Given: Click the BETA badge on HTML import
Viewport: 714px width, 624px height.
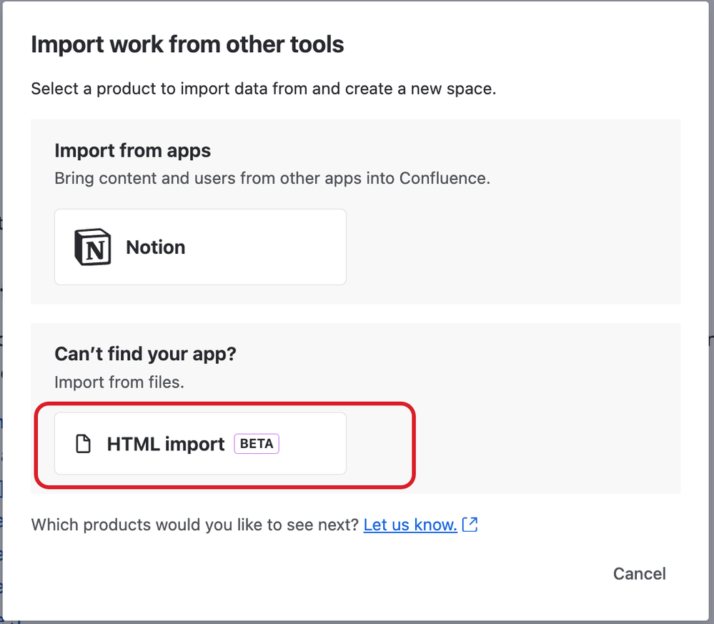Looking at the screenshot, I should pyautogui.click(x=257, y=444).
